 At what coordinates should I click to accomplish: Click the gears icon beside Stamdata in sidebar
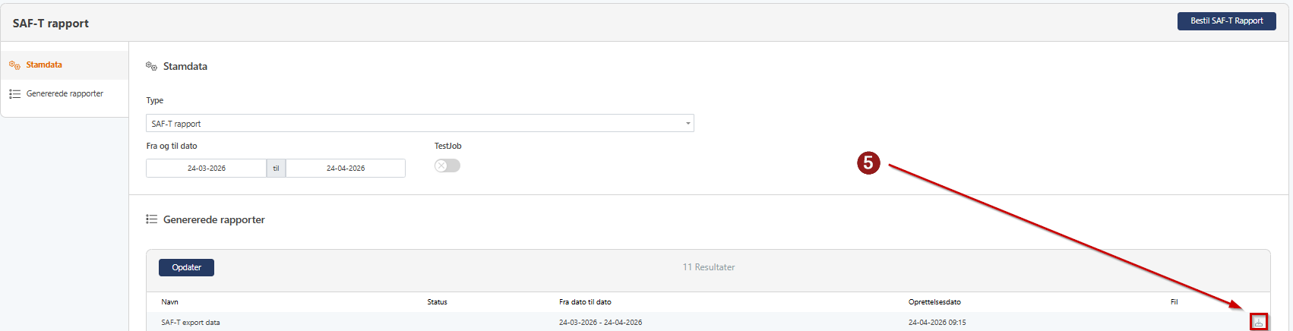coord(14,65)
